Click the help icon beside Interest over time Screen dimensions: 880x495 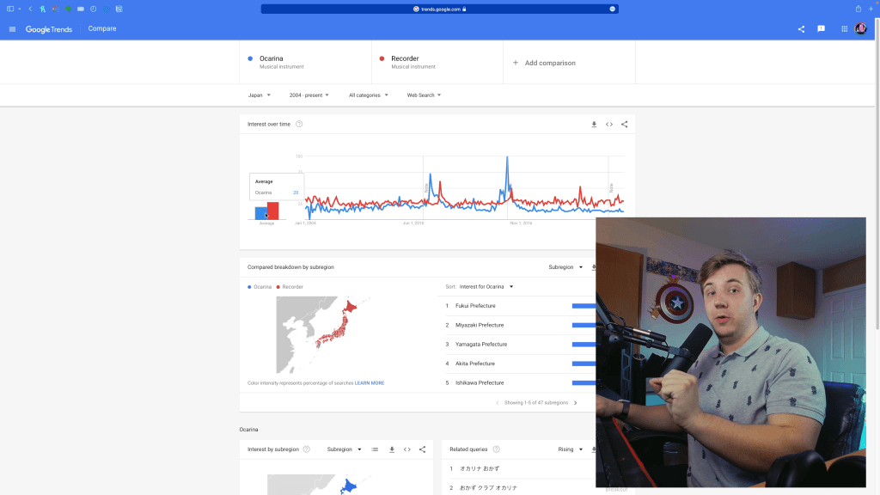click(299, 125)
